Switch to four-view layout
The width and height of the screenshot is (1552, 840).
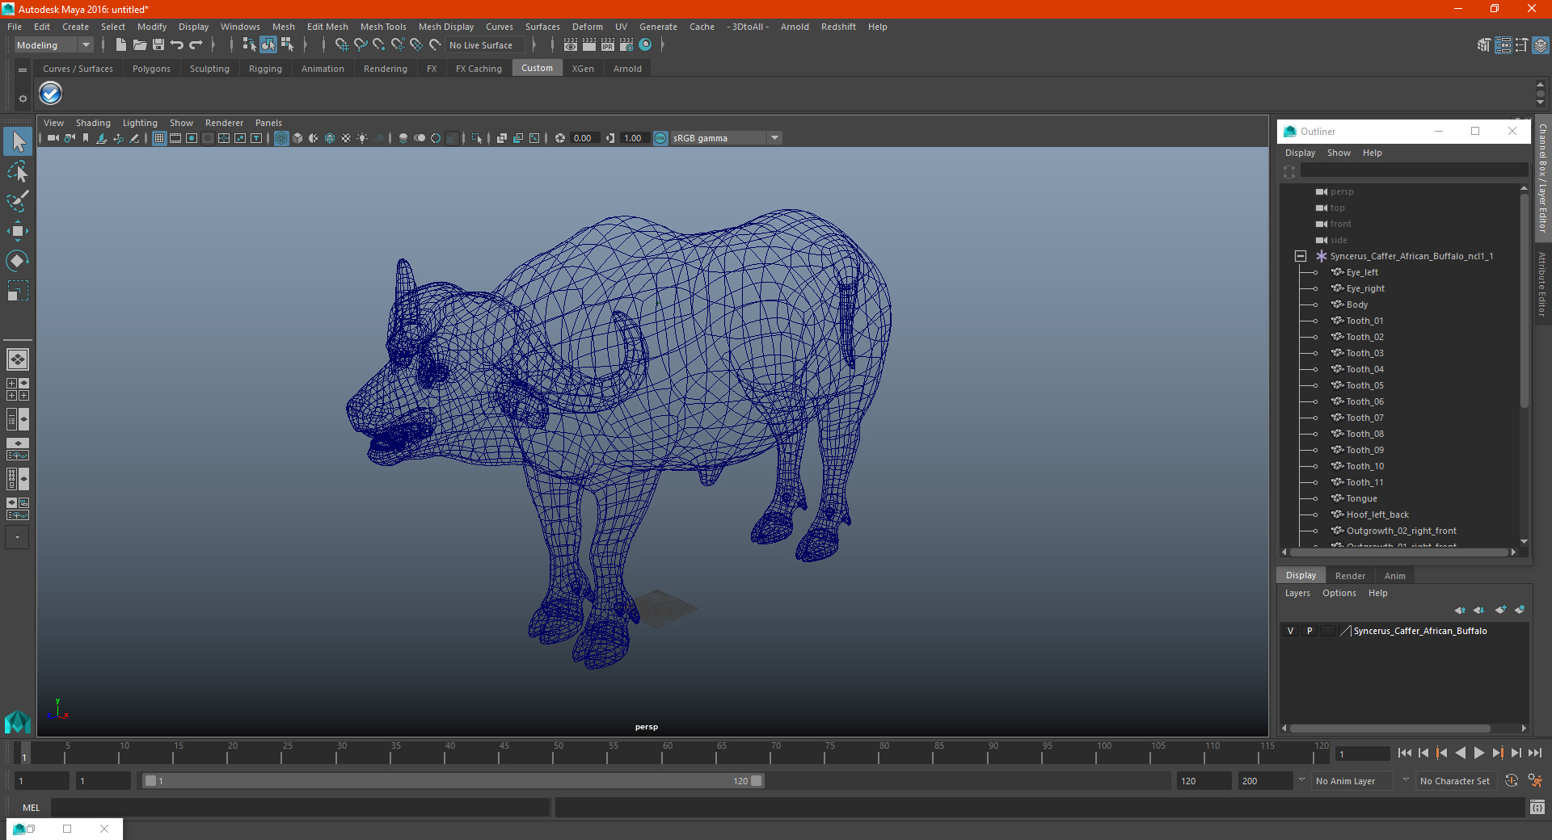click(x=18, y=389)
